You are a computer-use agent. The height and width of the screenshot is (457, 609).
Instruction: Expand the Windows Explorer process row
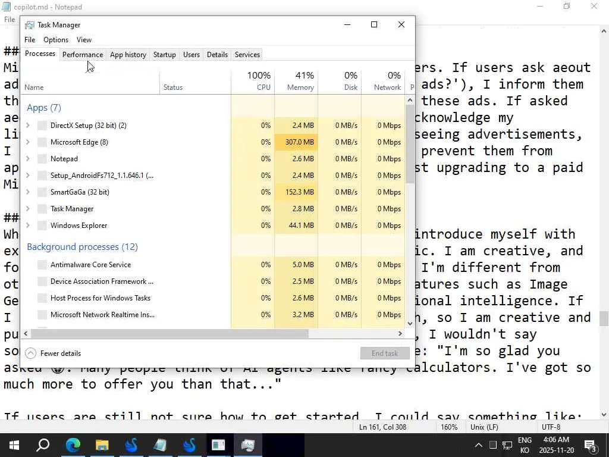28,226
